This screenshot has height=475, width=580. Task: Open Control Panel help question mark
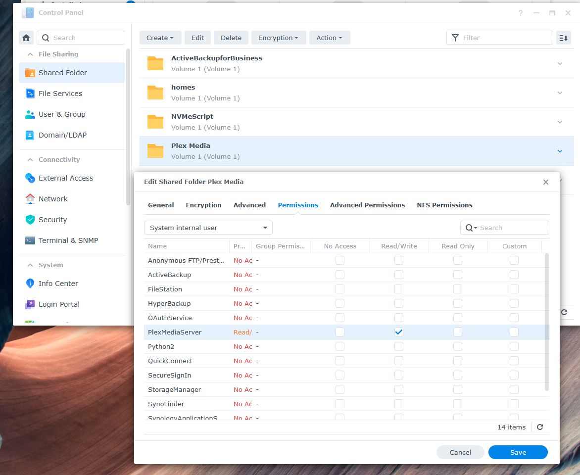tap(521, 13)
